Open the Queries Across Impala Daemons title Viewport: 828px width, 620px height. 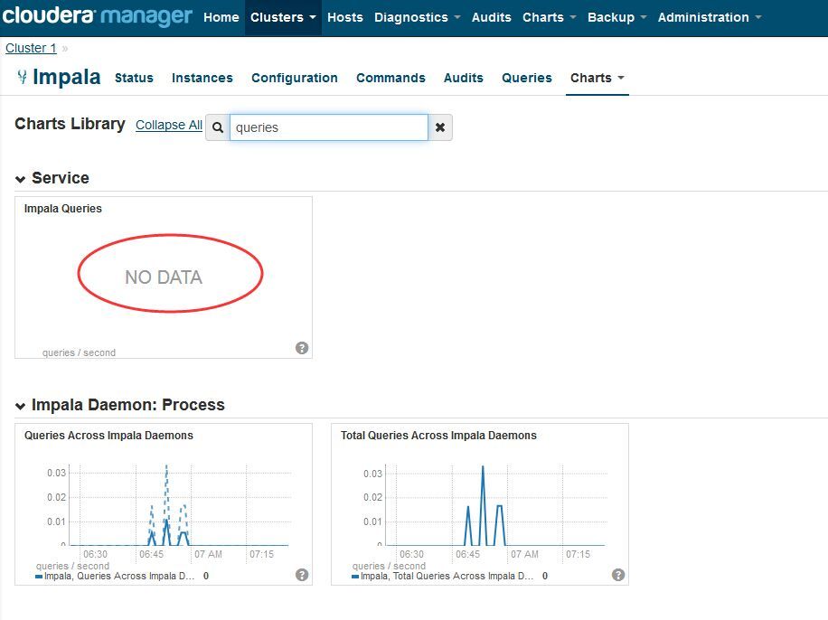[x=108, y=435]
